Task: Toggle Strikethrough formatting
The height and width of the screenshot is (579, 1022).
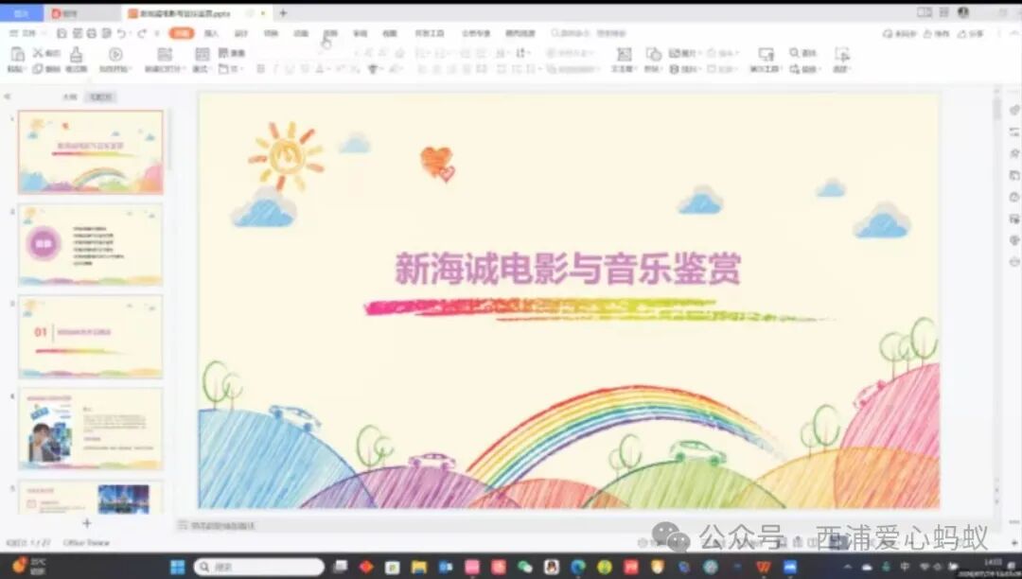Action: [305, 68]
